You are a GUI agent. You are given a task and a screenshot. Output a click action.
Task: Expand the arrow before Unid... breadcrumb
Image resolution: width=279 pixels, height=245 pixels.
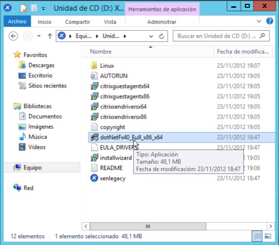(x=97, y=36)
